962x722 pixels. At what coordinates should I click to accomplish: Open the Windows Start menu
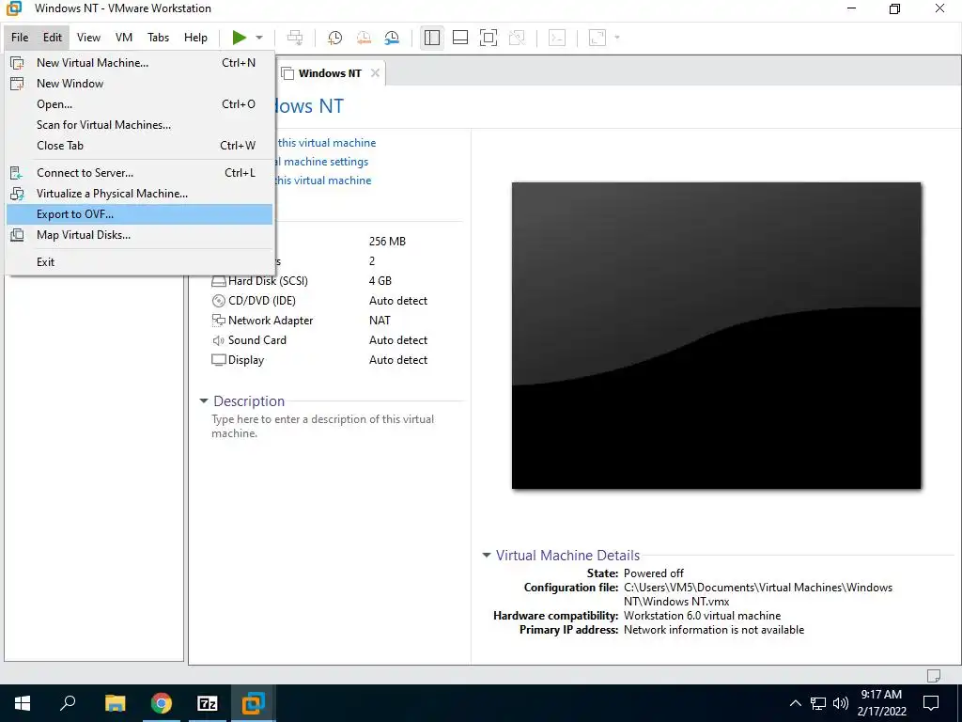[x=23, y=703]
